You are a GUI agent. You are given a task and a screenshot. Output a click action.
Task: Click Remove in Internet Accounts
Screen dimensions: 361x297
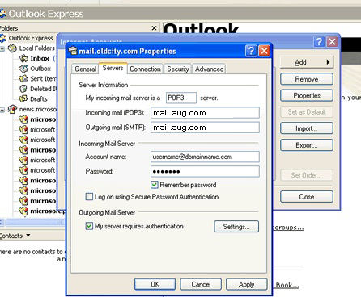(x=307, y=79)
